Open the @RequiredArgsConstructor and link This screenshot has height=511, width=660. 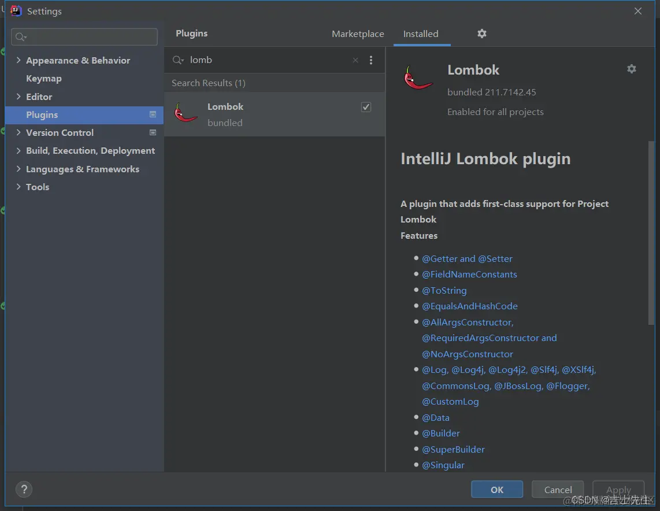pyautogui.click(x=489, y=338)
